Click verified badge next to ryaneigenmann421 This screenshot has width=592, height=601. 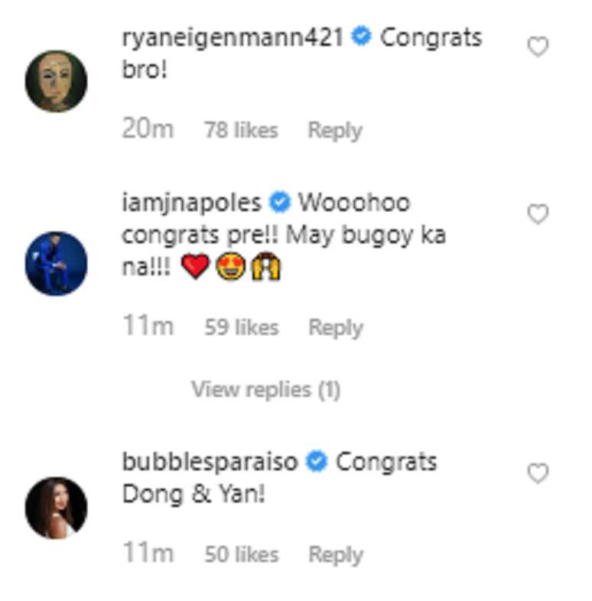click(x=362, y=36)
